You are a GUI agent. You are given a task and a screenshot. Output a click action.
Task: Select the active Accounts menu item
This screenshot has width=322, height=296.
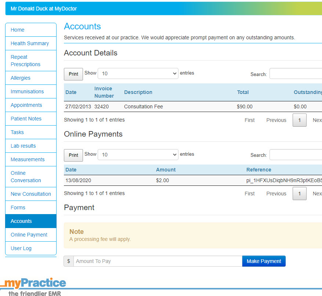(31, 221)
